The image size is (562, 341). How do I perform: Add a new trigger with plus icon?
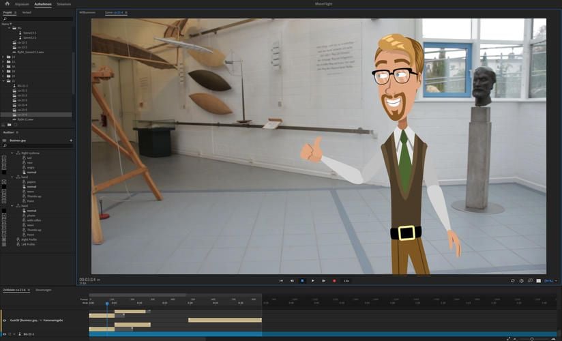[x=71, y=140]
